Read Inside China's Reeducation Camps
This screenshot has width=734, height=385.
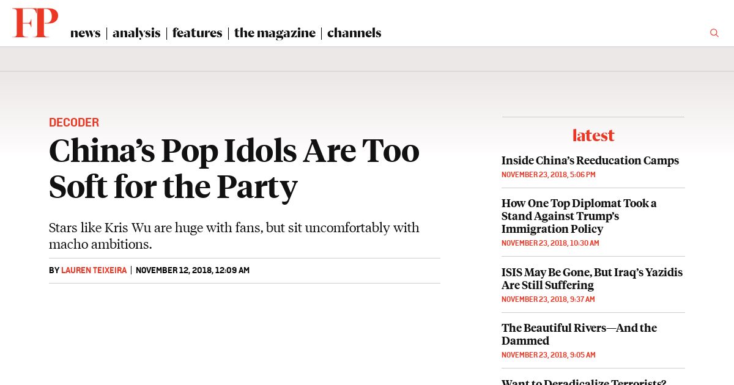coord(590,161)
